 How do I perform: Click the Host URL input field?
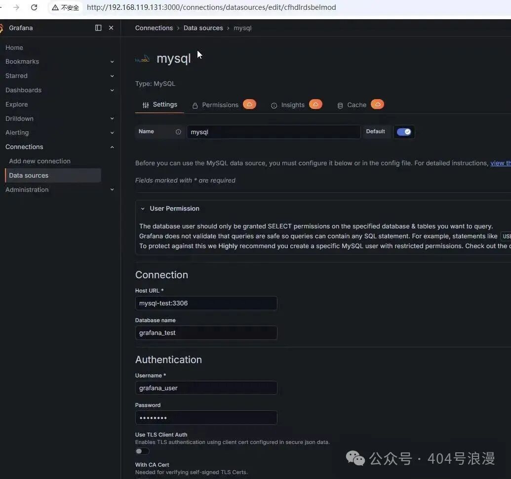pyautogui.click(x=206, y=303)
